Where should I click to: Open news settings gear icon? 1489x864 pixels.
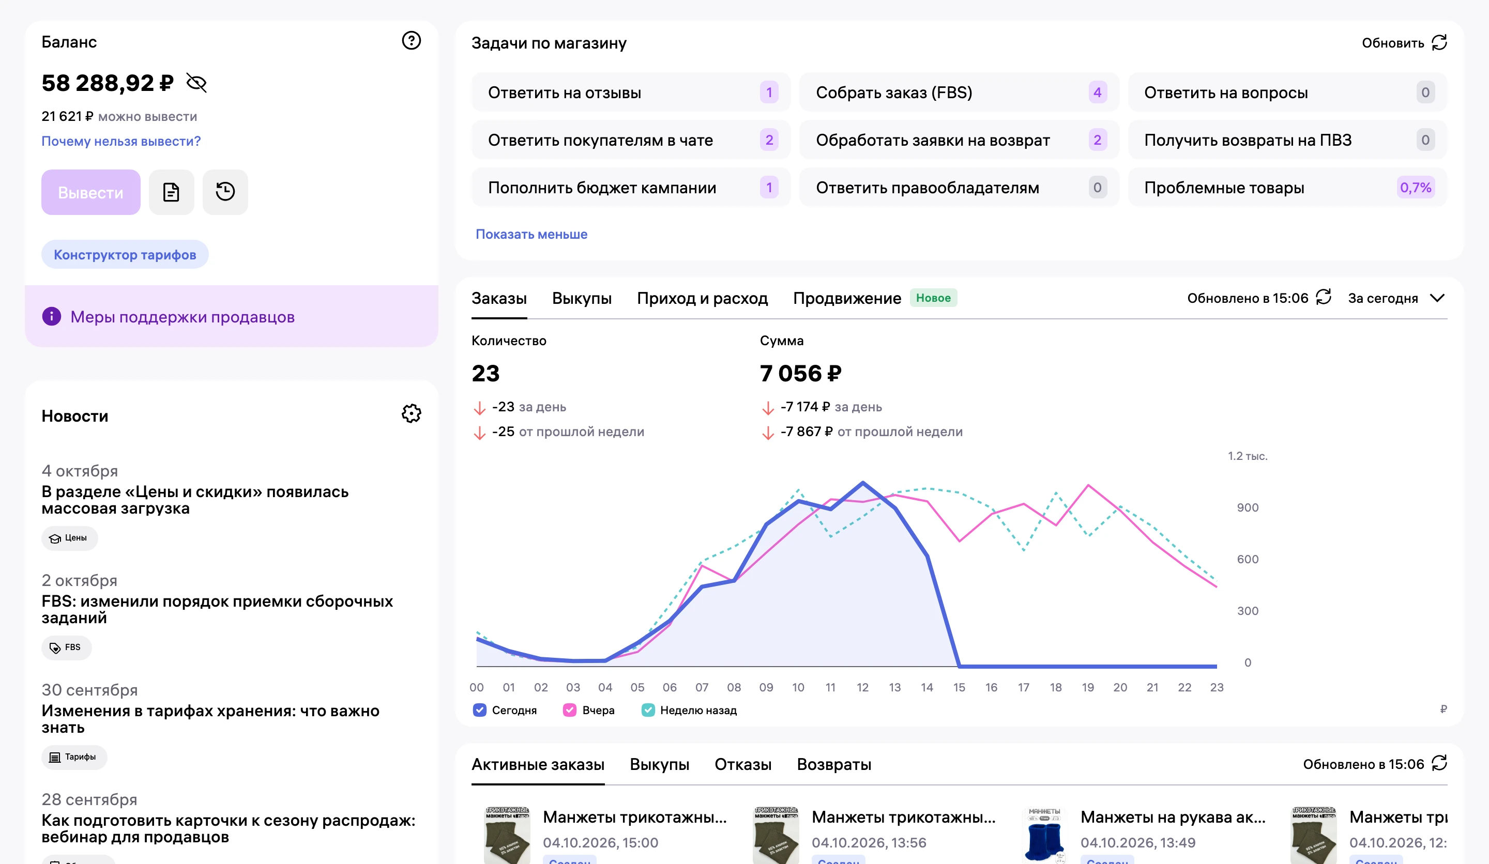411,414
